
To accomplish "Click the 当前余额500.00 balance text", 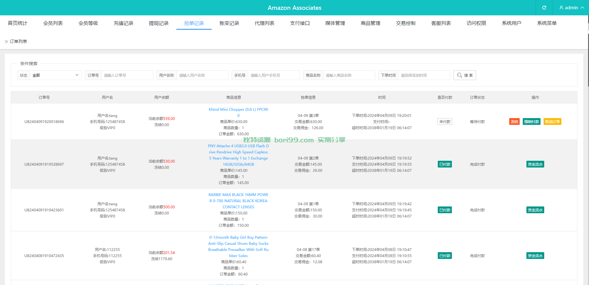I will 162,207.
